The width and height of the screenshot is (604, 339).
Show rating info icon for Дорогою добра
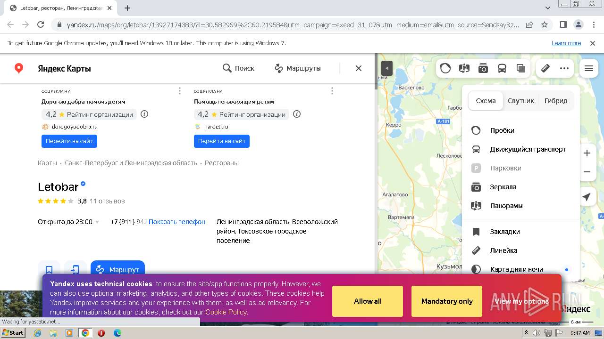click(x=144, y=114)
